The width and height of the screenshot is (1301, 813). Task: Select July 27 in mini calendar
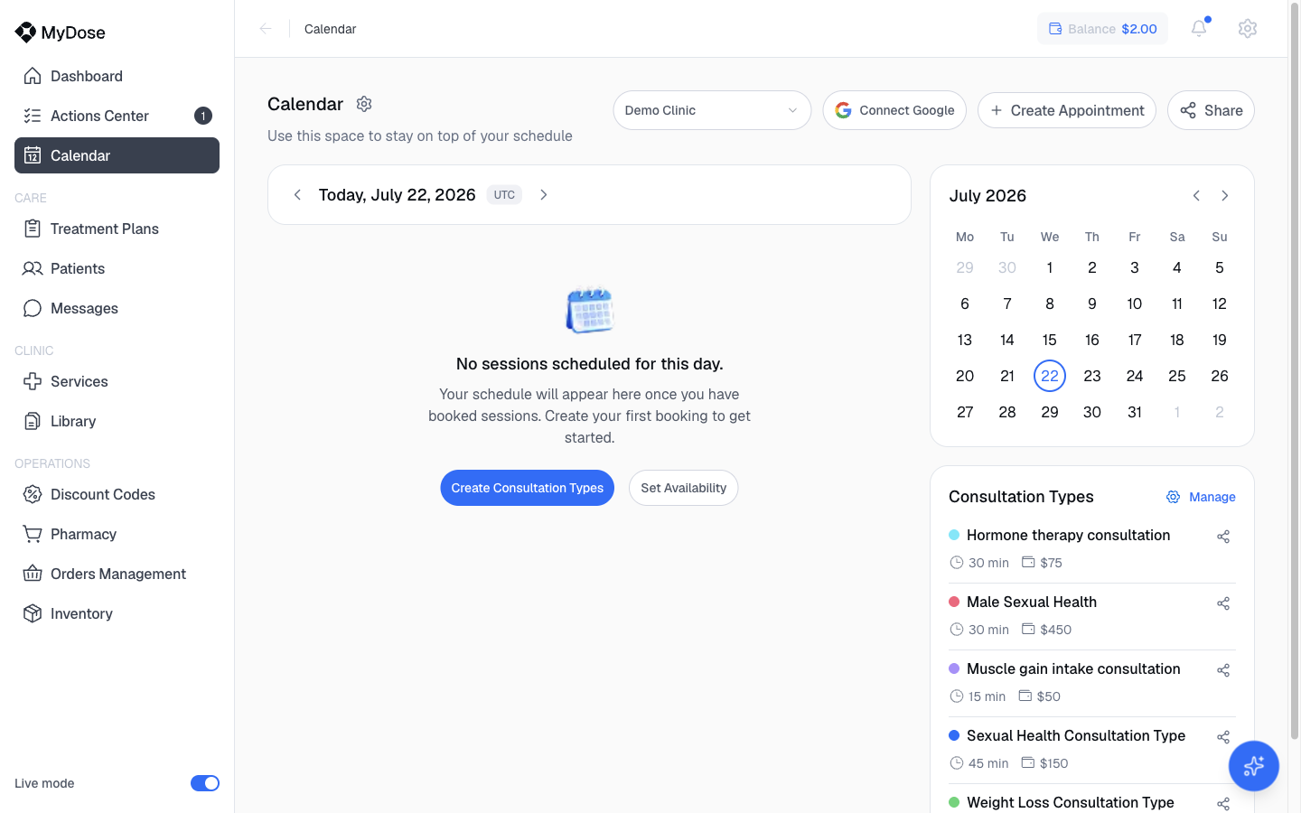click(965, 412)
